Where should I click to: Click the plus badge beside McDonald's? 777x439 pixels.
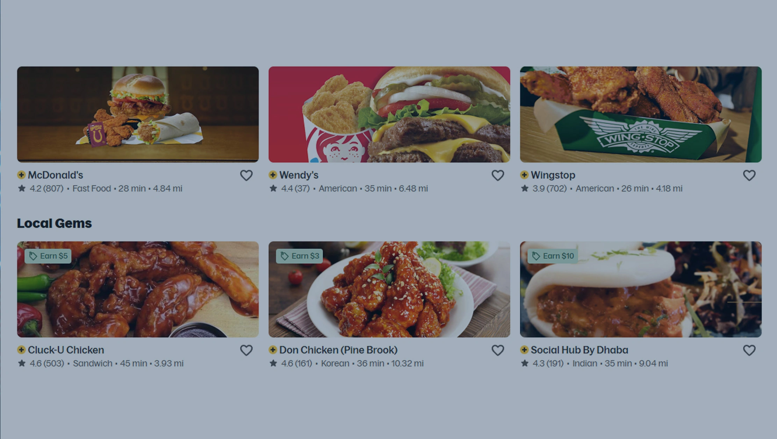(21, 175)
